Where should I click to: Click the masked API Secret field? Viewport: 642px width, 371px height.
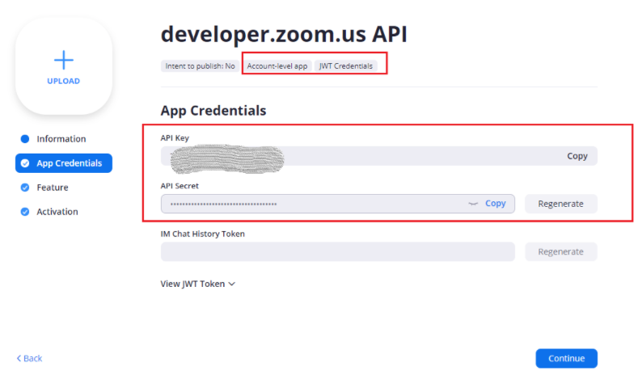tap(338, 204)
